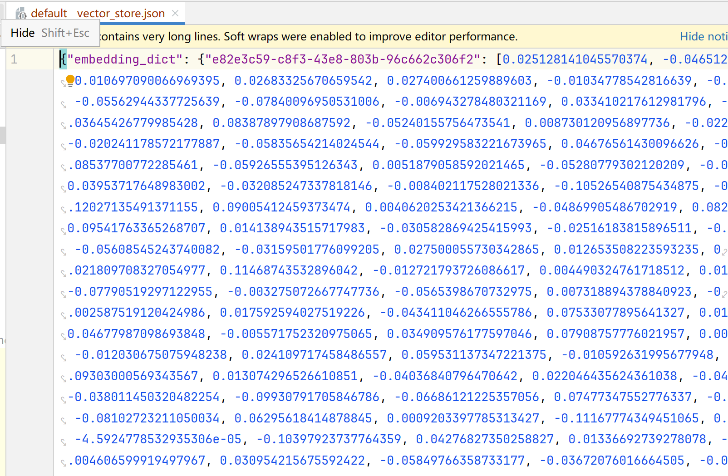
Task: Click the value 0.022046435624361038
Action: point(605,376)
